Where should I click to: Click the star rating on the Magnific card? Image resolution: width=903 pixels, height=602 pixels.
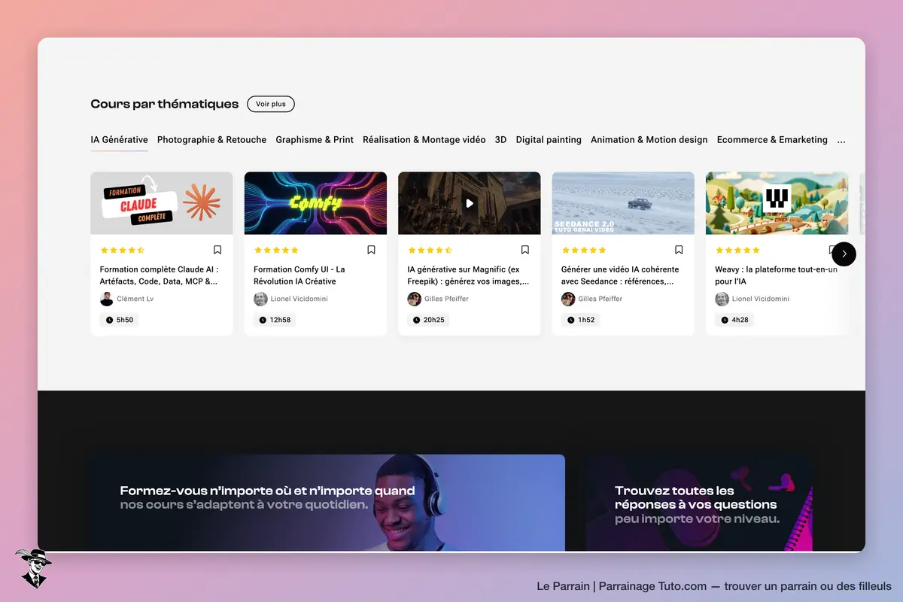430,250
